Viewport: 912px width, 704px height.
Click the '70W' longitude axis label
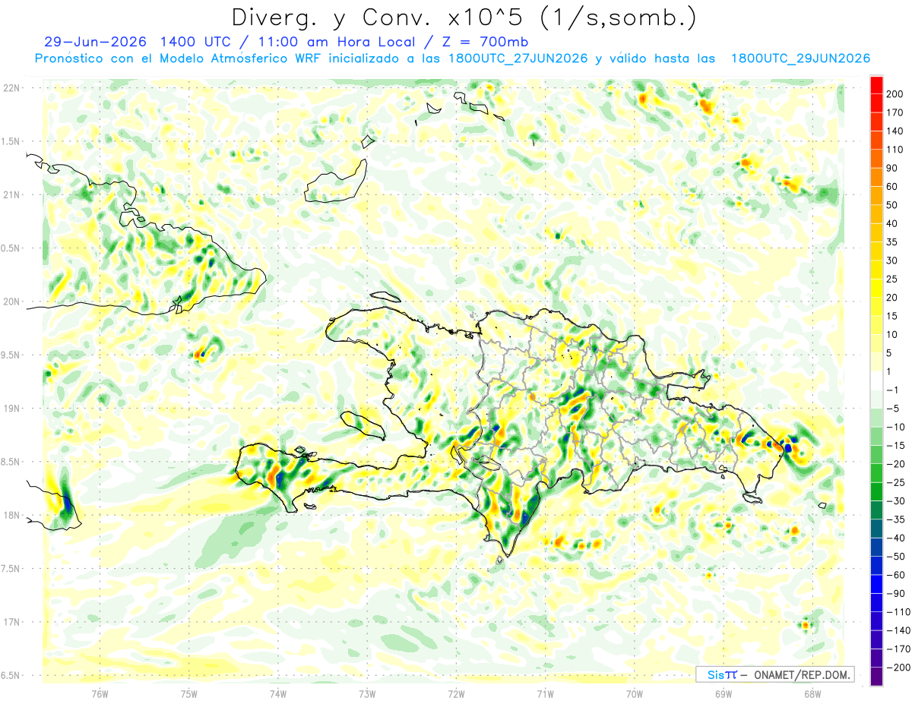point(635,693)
